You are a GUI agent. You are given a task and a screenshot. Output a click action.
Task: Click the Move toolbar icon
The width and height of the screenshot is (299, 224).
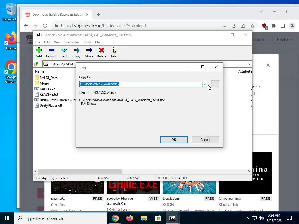pyautogui.click(x=89, y=52)
